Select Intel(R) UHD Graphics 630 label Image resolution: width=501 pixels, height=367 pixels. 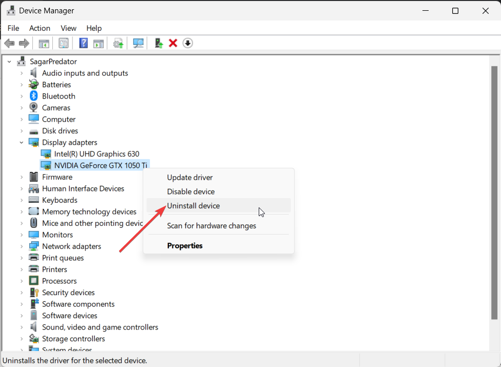pyautogui.click(x=97, y=154)
